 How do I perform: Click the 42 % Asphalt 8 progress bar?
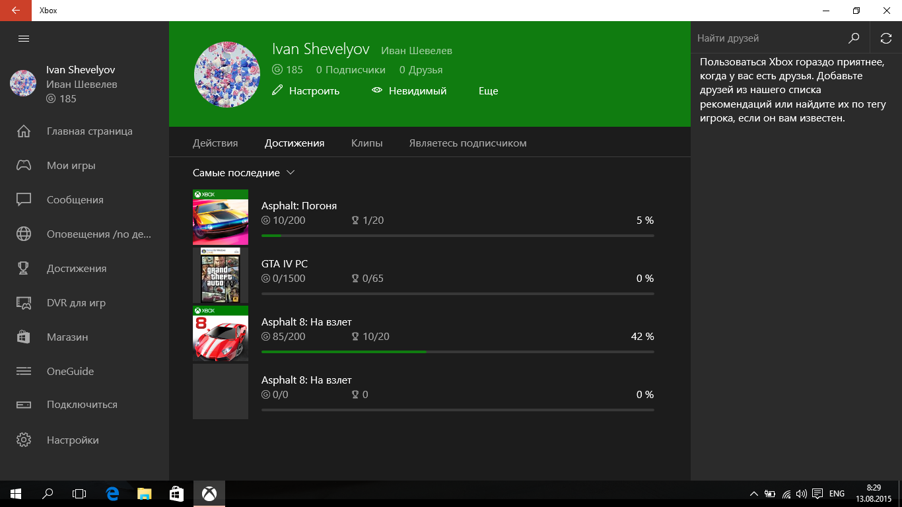[x=458, y=351]
